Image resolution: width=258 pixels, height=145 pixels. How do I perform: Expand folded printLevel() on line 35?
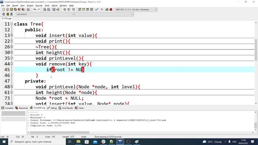click(12, 58)
